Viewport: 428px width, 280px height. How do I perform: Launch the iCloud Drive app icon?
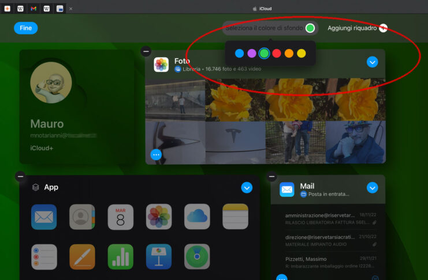coord(197,217)
